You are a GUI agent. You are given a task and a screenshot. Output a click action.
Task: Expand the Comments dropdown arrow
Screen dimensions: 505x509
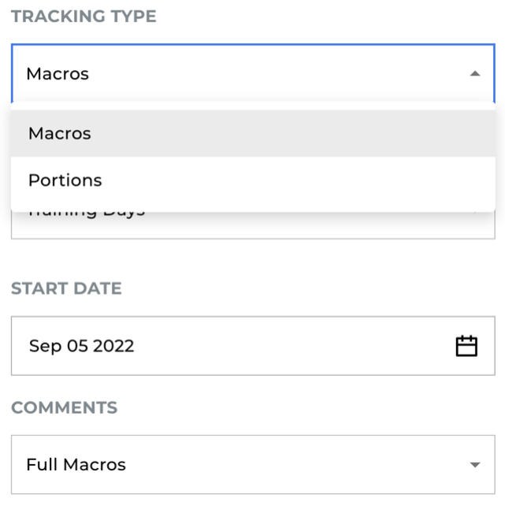click(x=474, y=465)
